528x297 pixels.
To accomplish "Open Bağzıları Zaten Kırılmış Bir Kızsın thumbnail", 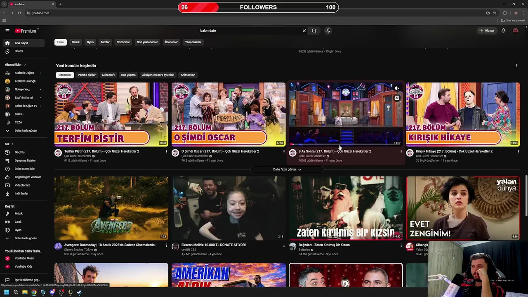I will (x=346, y=208).
